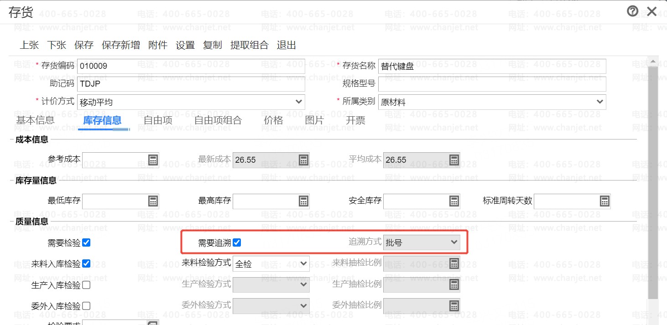Click the vertical scrollbar thumb

(653, 182)
